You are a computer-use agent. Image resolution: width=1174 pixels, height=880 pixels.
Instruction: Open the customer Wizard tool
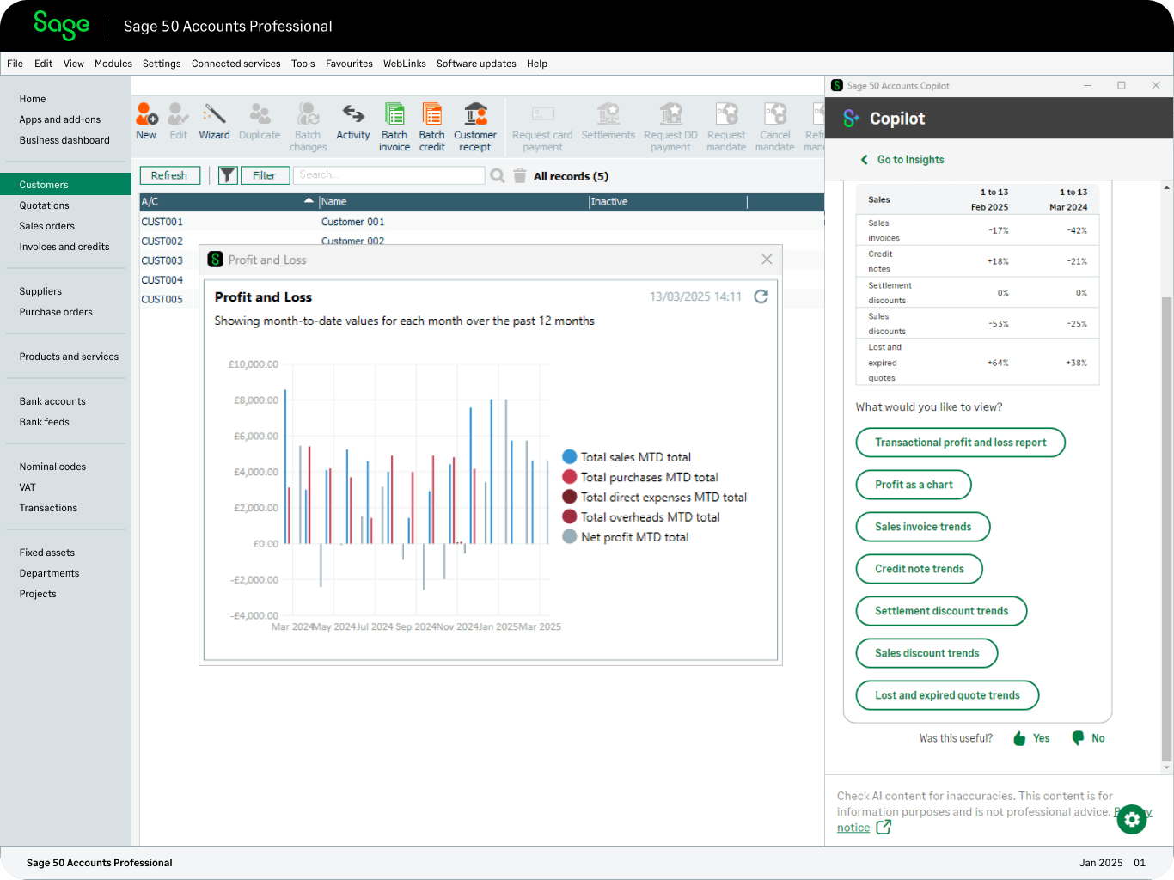coord(214,120)
